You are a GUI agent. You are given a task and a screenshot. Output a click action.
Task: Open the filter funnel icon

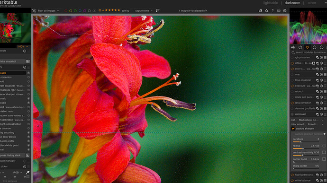pyautogui.click(x=34, y=10)
